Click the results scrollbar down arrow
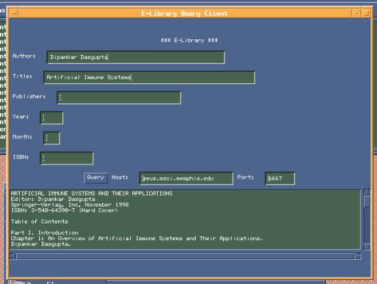 click(367, 247)
